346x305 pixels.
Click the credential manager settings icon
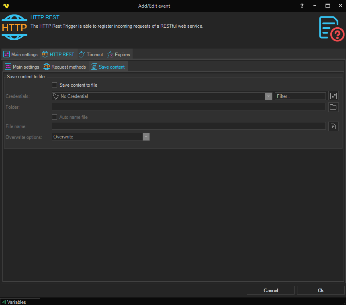tap(334, 96)
